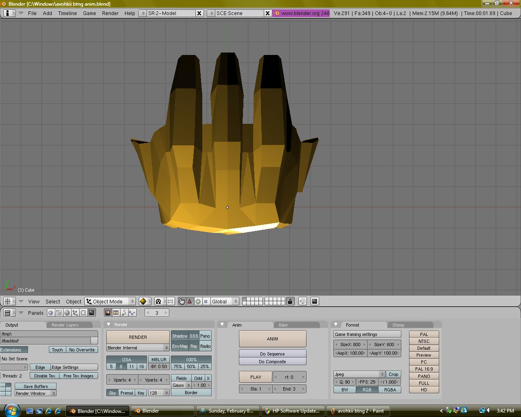
Task: Click the Q: 90 quality slider
Action: click(344, 382)
